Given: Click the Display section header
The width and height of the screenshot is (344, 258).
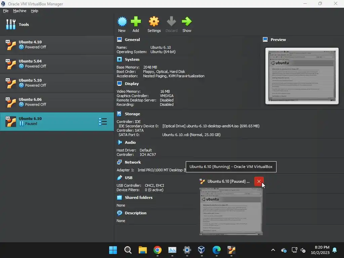Looking at the screenshot, I should (132, 84).
